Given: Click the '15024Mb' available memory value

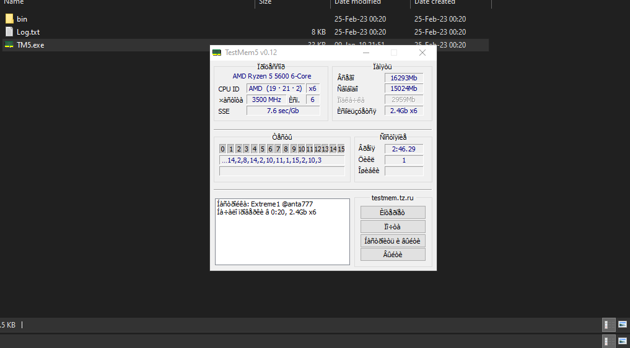Looking at the screenshot, I should tap(404, 88).
